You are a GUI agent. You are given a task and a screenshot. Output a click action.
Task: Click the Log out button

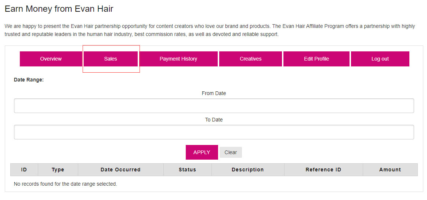coord(380,59)
